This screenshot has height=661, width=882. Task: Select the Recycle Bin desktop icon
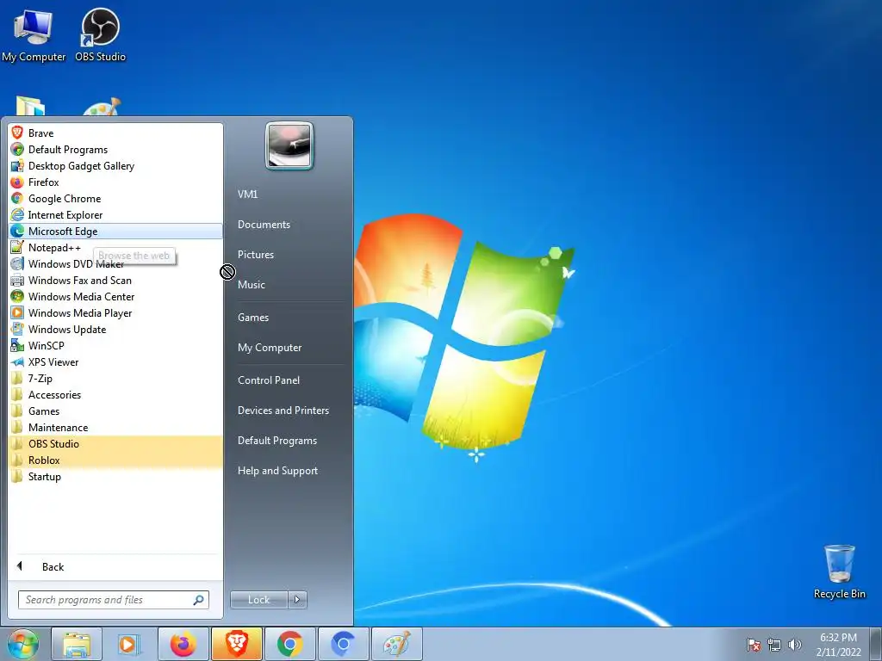click(x=839, y=571)
